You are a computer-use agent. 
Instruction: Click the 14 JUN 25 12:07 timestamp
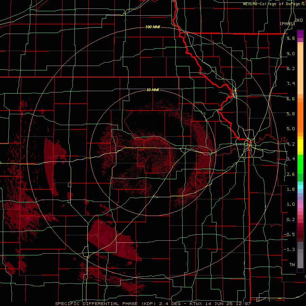[228, 304]
